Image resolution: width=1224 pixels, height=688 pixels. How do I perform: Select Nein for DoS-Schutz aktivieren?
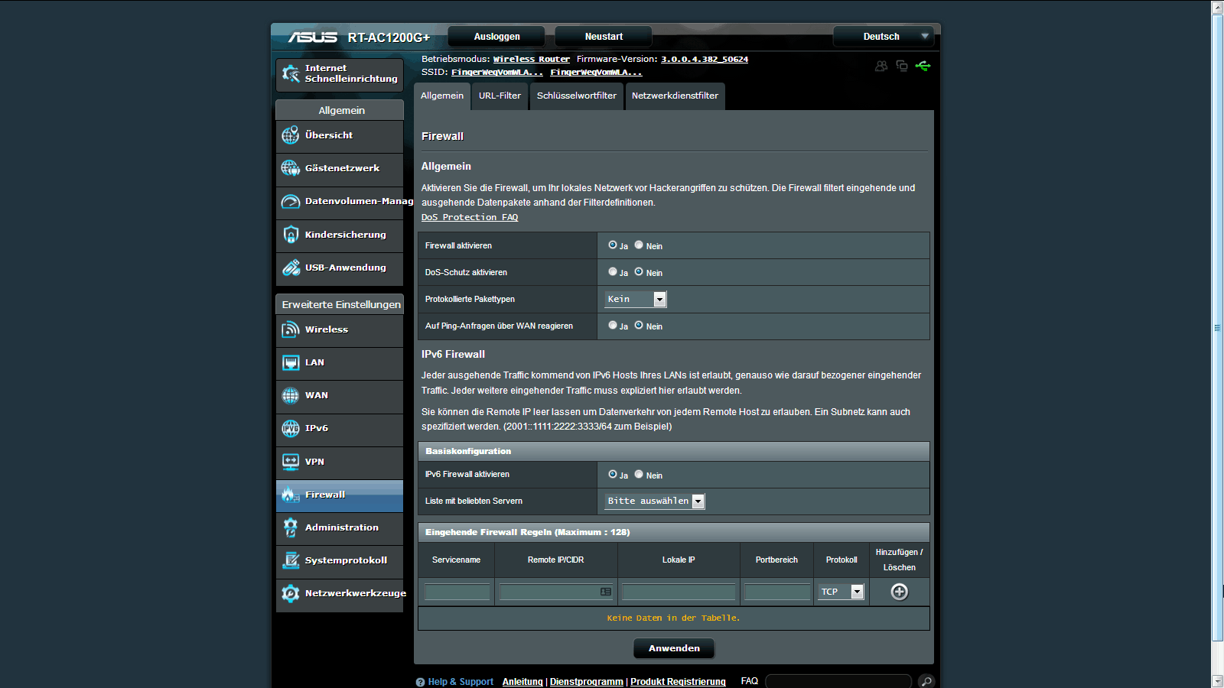(639, 271)
